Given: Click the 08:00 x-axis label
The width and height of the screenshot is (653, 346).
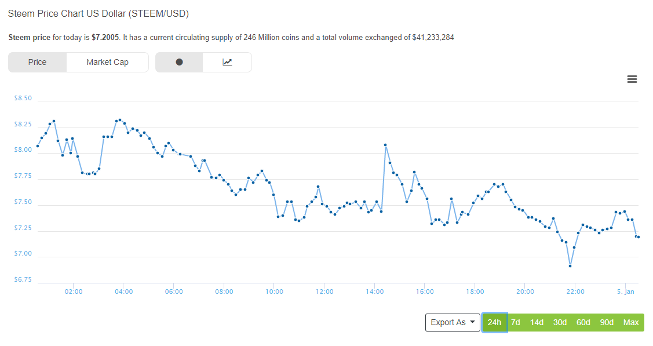Looking at the screenshot, I should 224,292.
